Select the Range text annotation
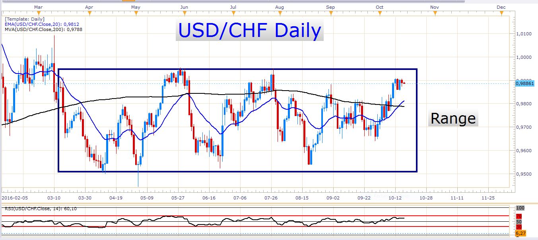Screen dimensions: 538x240 tap(453, 118)
